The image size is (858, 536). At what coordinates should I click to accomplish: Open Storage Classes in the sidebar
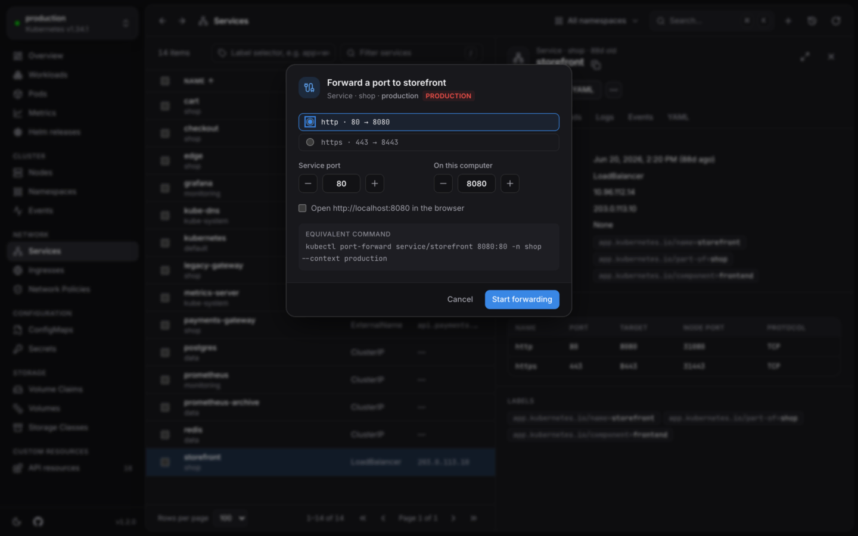pyautogui.click(x=73, y=427)
